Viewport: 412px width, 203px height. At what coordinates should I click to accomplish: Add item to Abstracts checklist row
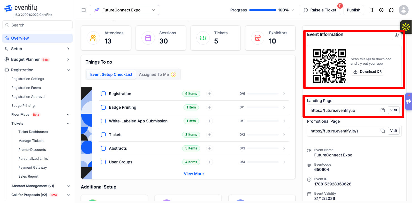pyautogui.click(x=209, y=148)
